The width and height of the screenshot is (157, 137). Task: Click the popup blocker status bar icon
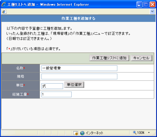(76, 133)
